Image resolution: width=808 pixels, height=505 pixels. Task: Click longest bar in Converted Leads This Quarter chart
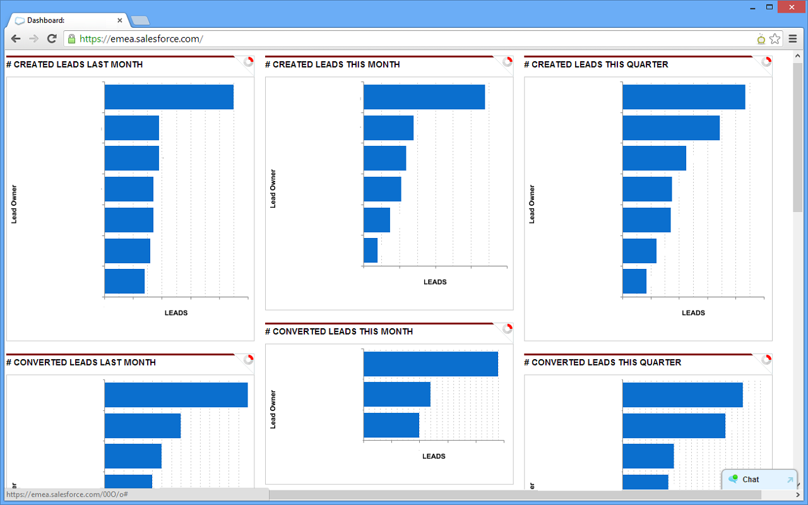point(682,395)
